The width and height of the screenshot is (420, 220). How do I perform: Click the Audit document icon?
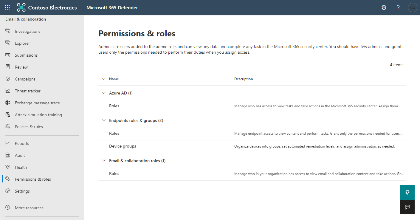(x=8, y=155)
